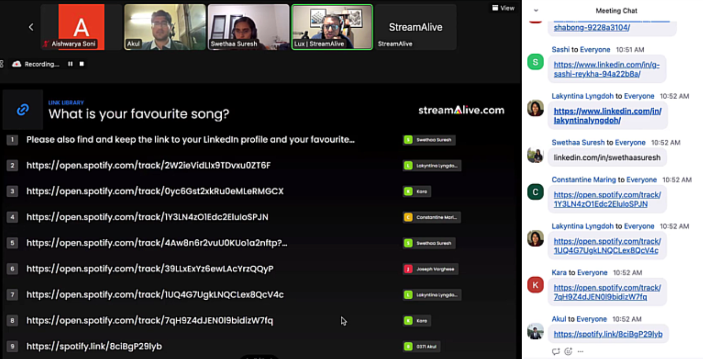Click the question 'What is your favourite song?'
Viewport: 703px width, 359px height.
(x=139, y=114)
